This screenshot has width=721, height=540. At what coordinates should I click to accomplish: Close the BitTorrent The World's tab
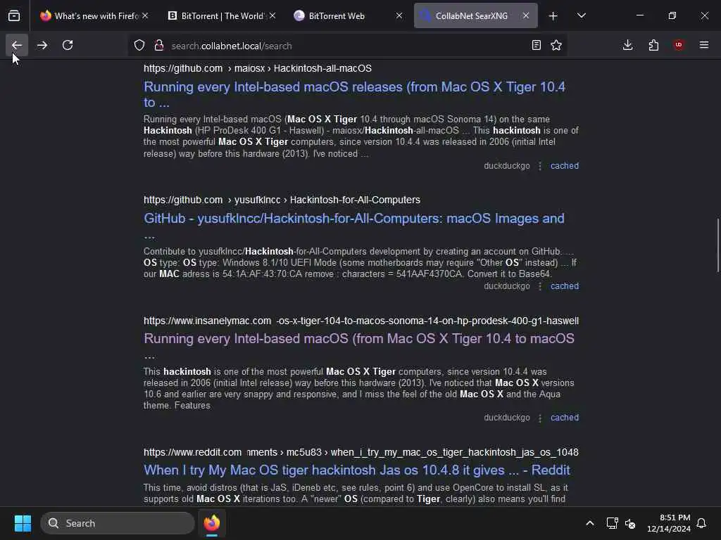272,15
